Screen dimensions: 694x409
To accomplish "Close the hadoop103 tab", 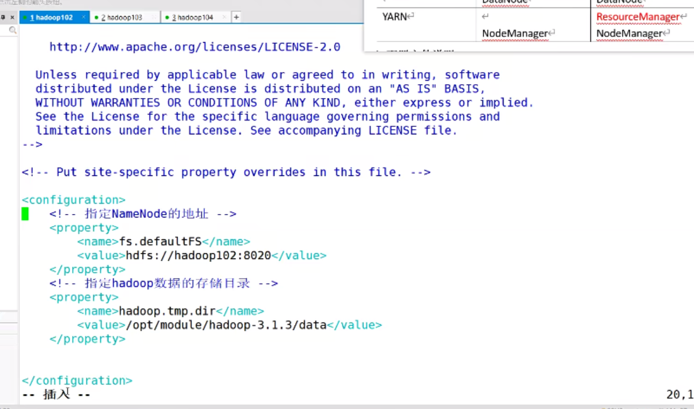I will coord(154,17).
